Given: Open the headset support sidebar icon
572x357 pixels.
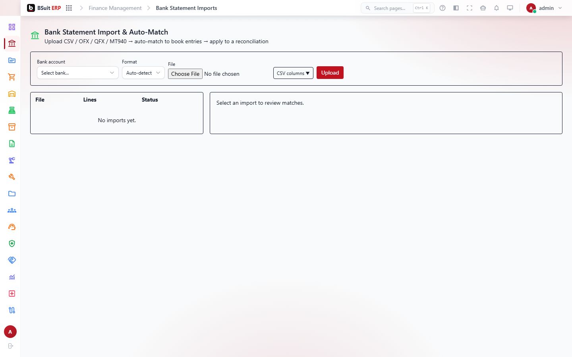Looking at the screenshot, I should (x=12, y=227).
